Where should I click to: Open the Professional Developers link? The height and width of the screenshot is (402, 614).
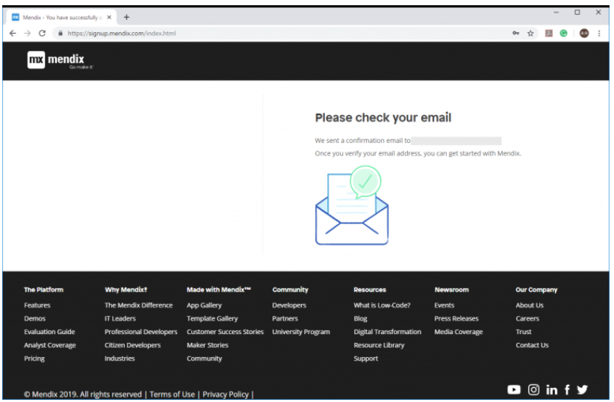140,332
